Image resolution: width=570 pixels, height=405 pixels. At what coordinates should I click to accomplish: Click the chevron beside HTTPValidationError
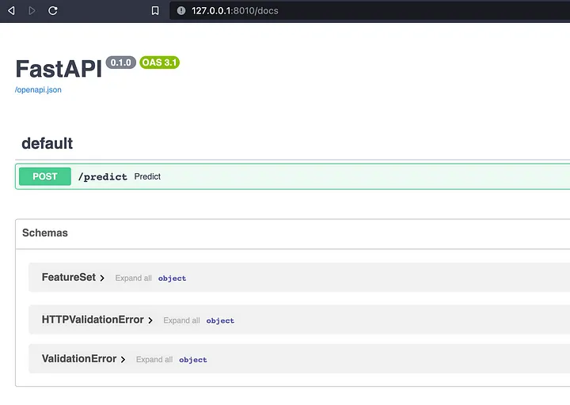150,320
